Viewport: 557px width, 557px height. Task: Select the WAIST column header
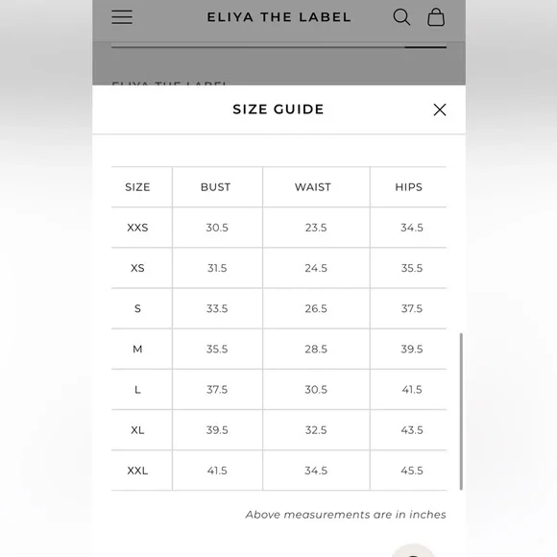click(x=313, y=187)
